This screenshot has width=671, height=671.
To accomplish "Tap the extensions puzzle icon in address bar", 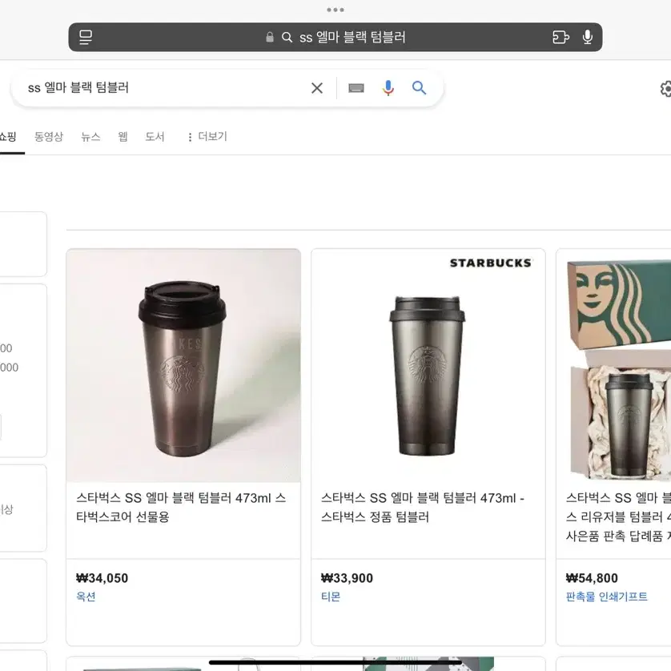I will [561, 37].
